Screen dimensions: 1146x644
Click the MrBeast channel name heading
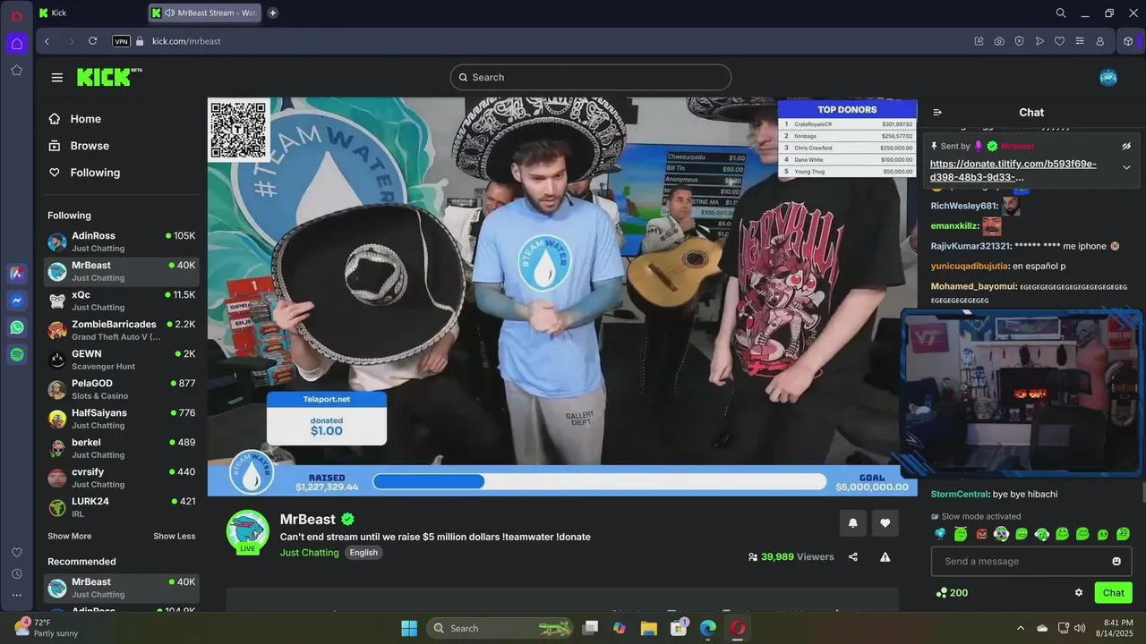307,519
